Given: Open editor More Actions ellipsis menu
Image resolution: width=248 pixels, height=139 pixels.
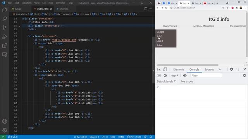Looking at the screenshot, I should [x=151, y=9].
